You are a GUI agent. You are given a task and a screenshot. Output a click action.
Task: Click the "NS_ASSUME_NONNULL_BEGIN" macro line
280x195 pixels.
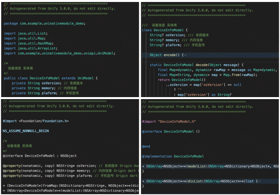coord(26,131)
